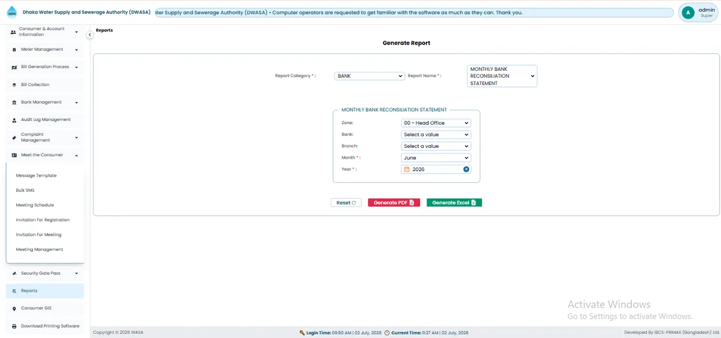
Task: Open Invitation For Registration item
Action: (x=43, y=220)
